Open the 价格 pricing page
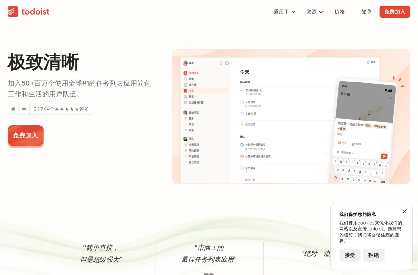The width and height of the screenshot is (418, 275). (x=340, y=12)
